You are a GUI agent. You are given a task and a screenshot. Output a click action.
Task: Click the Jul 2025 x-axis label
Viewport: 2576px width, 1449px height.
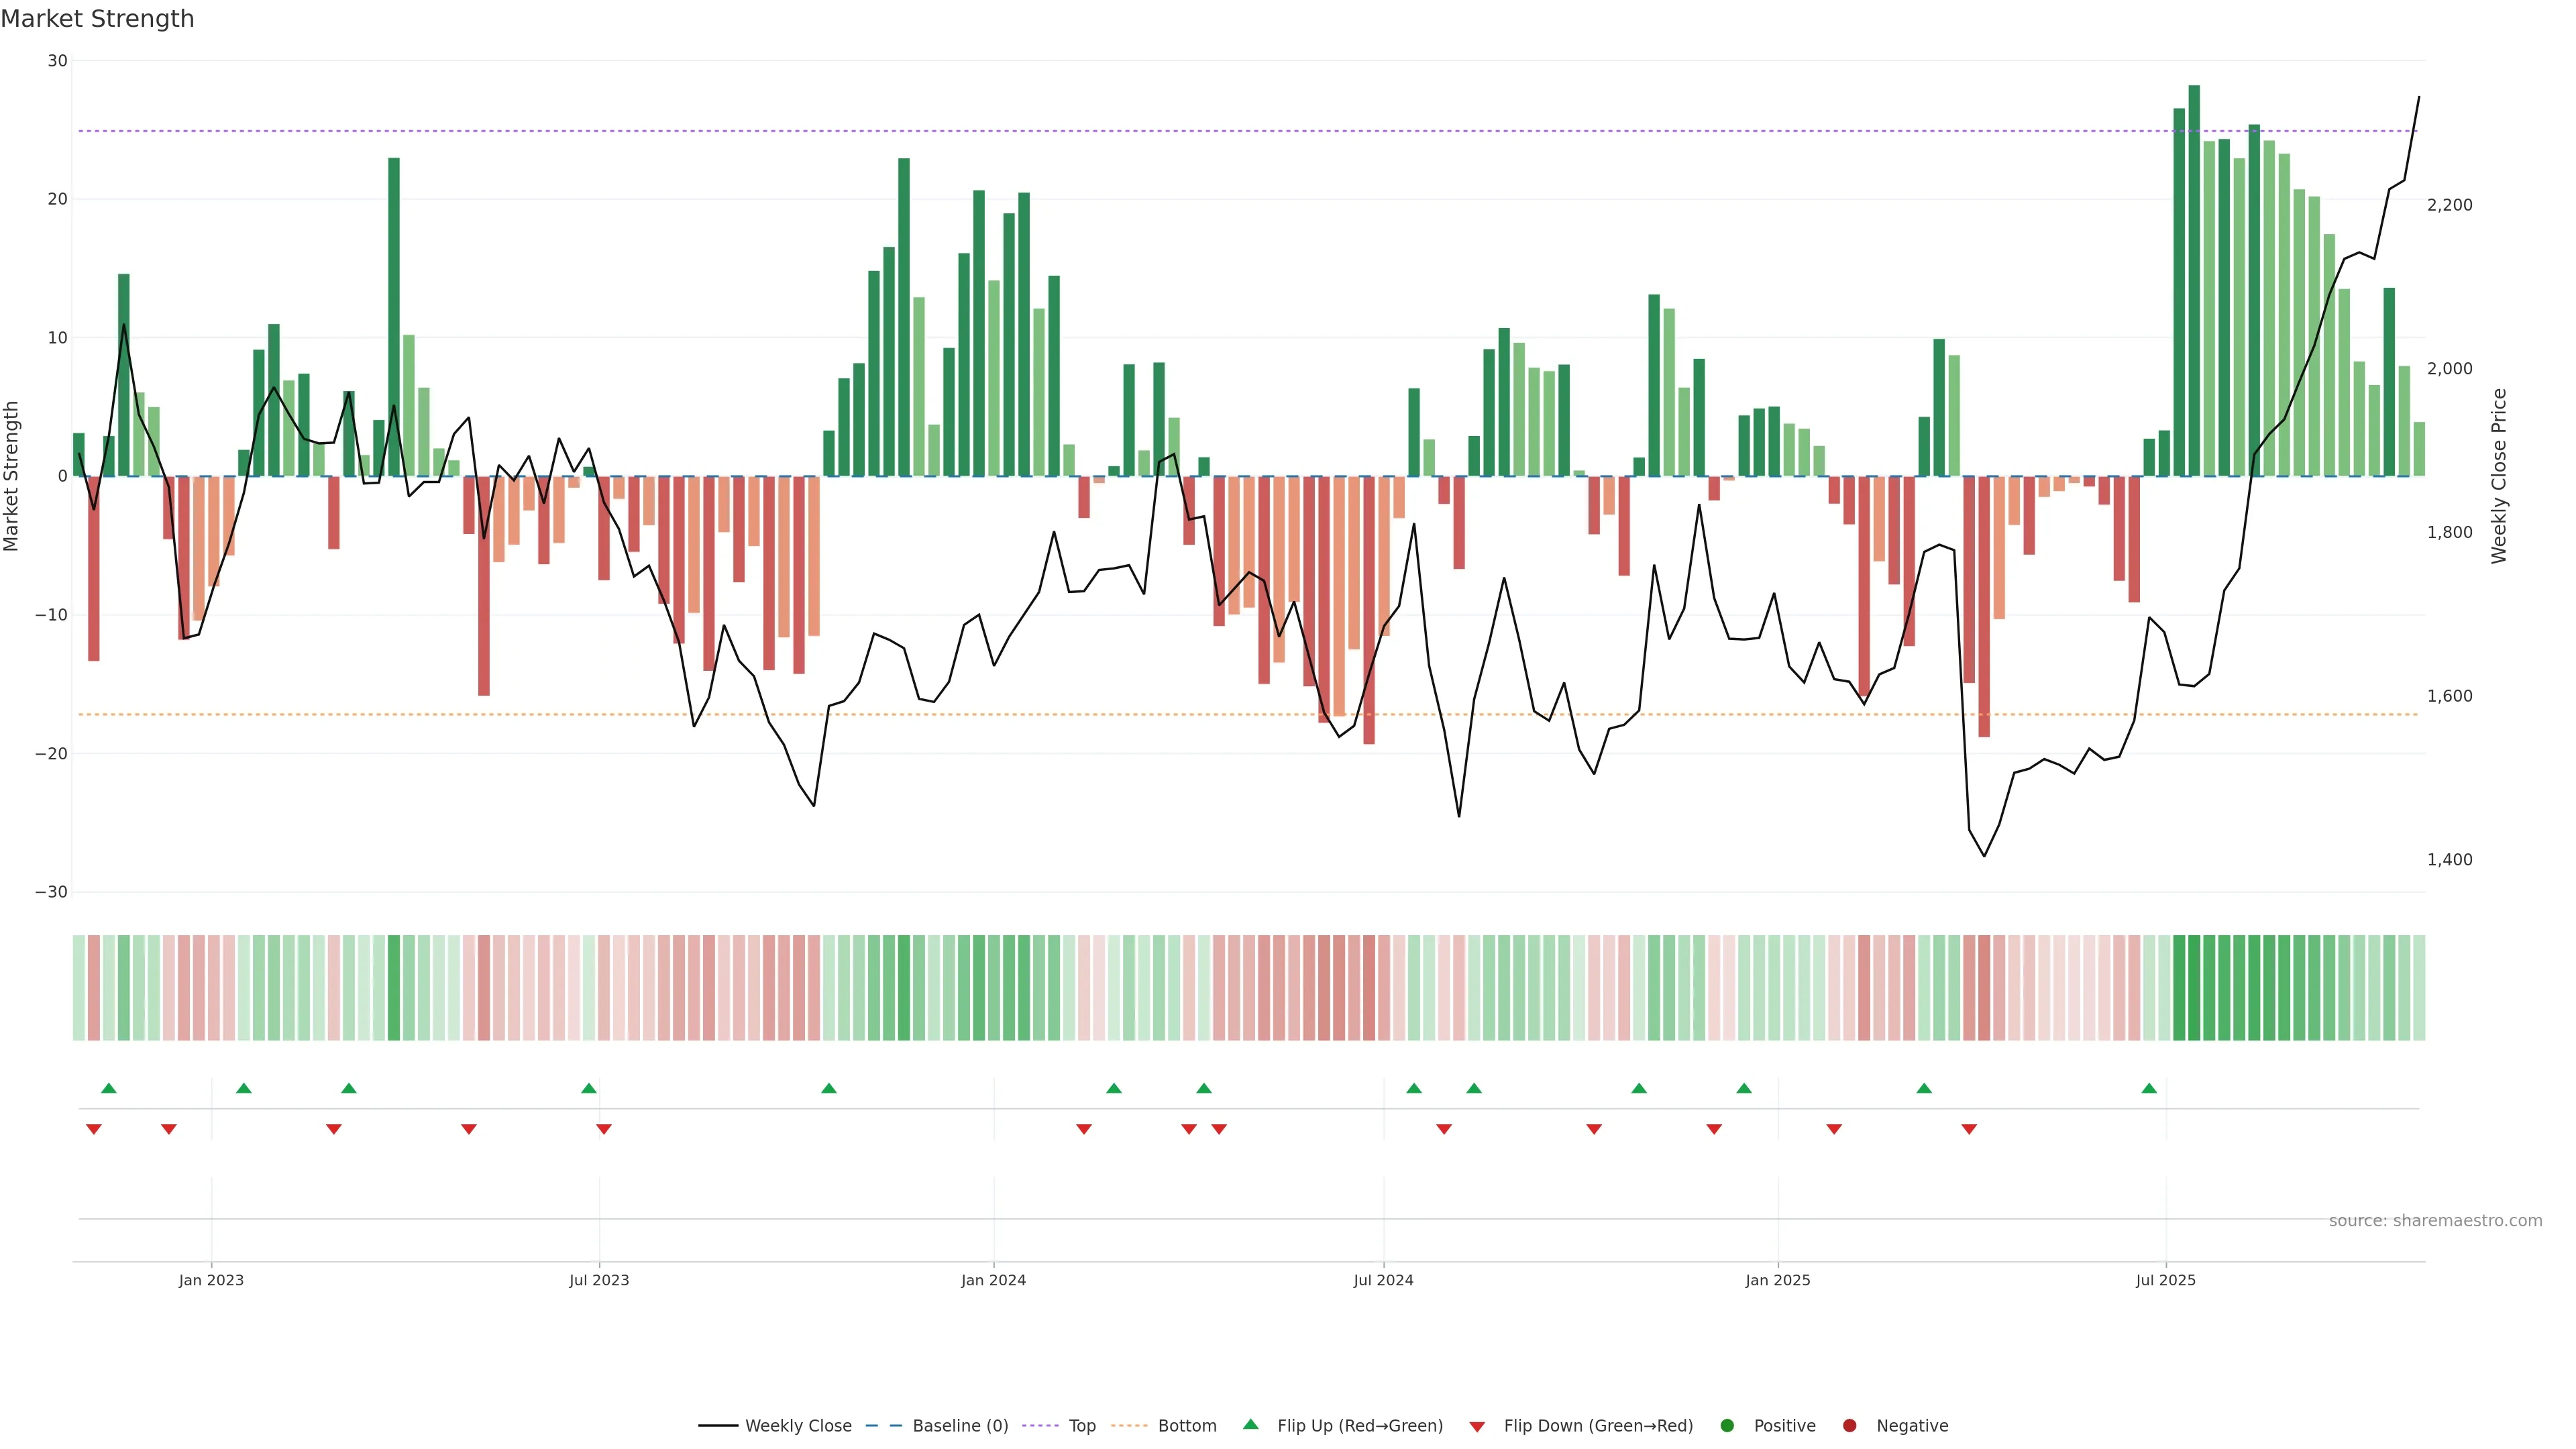[2165, 1280]
